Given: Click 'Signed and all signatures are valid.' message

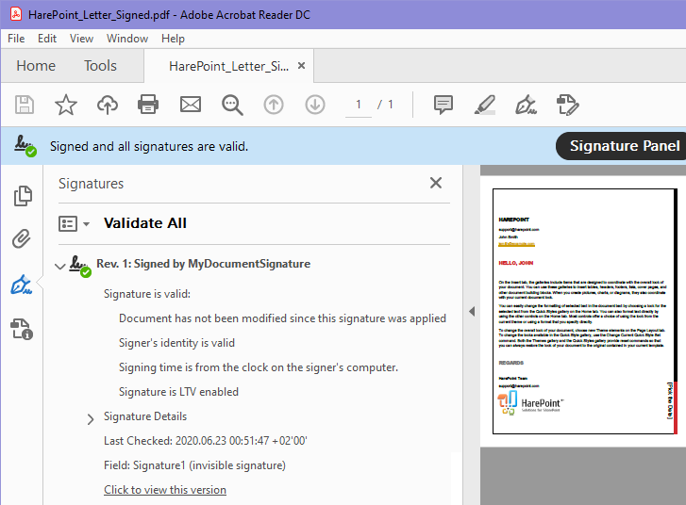Looking at the screenshot, I should point(149,146).
